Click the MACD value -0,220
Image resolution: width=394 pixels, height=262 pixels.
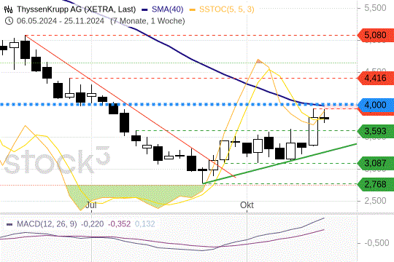[x=92, y=224]
